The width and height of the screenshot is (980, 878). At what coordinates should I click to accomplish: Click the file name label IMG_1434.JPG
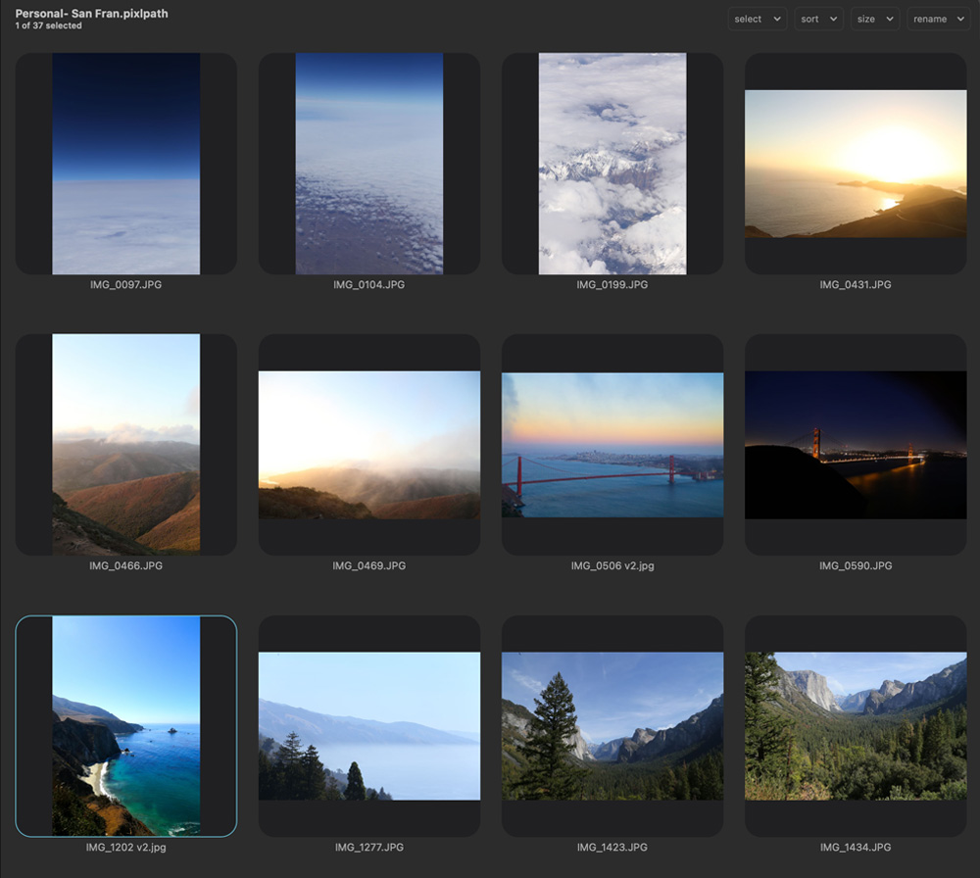(856, 848)
